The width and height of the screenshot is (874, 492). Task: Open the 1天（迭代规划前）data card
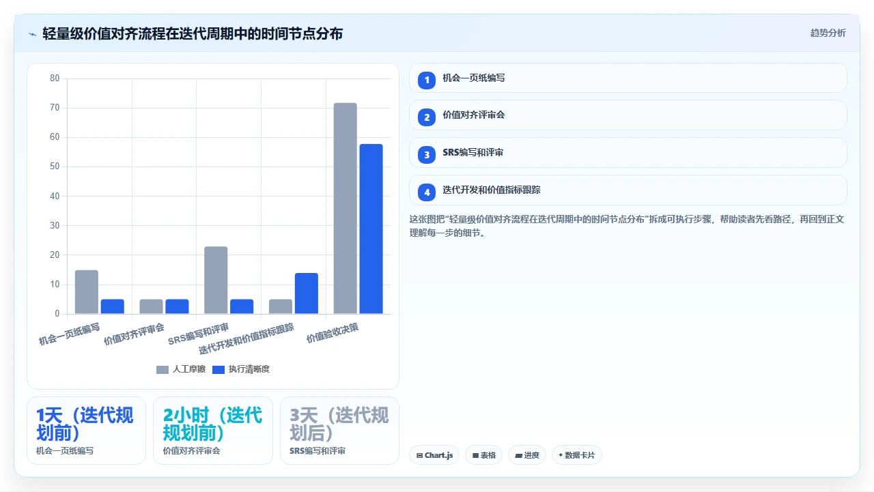(x=86, y=431)
